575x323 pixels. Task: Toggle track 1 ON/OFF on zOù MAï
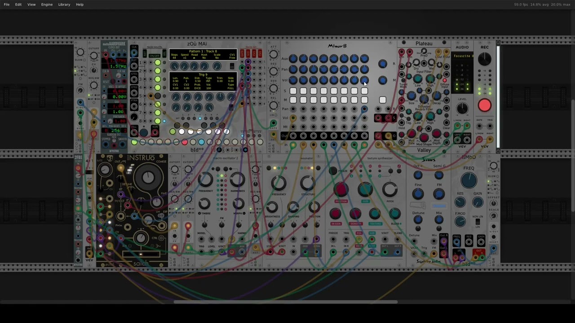[x=158, y=62]
